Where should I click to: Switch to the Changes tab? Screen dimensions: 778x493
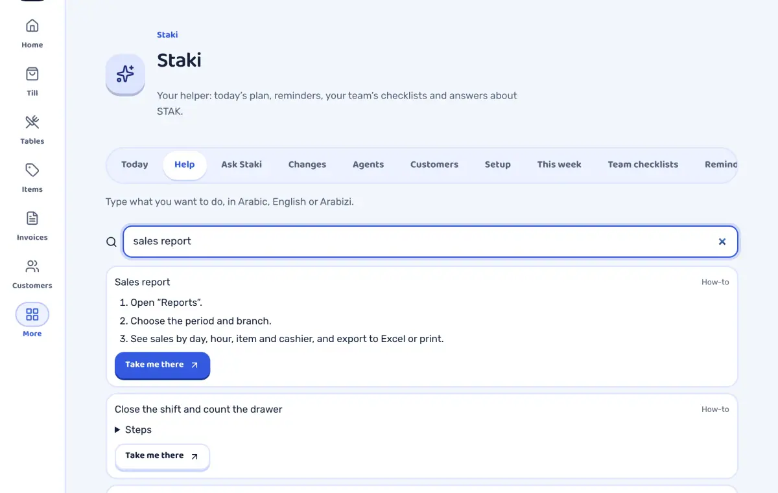307,165
